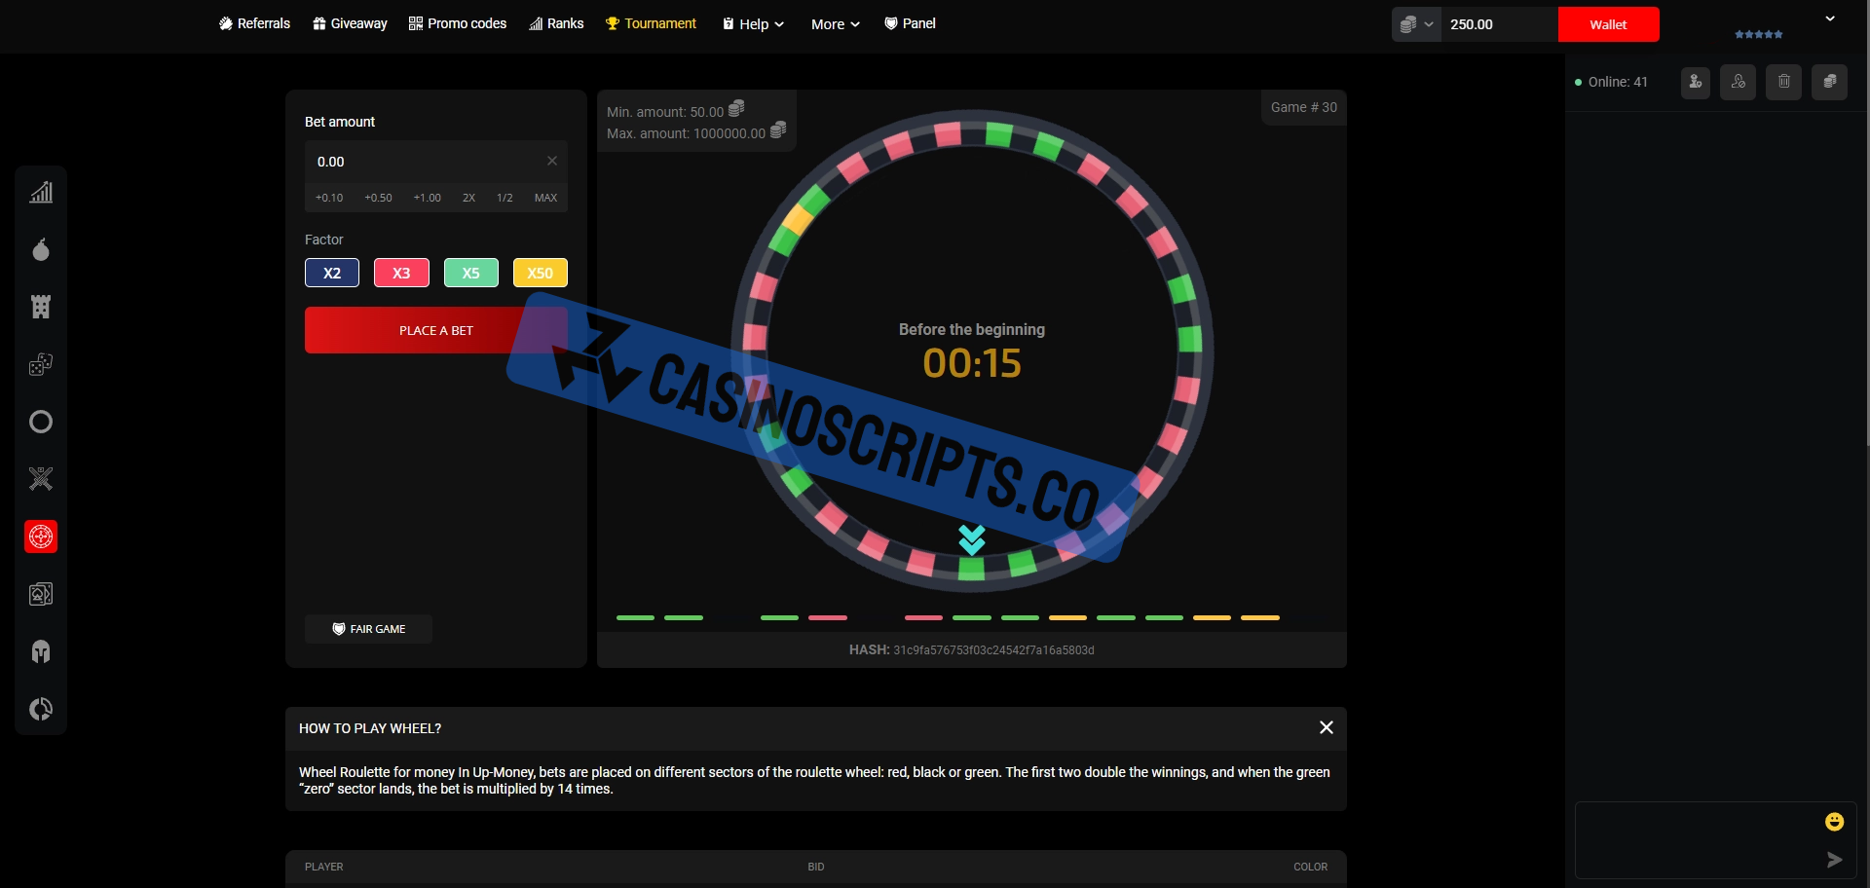Open the red Wallet button
The height and width of the screenshot is (888, 1870).
coord(1608,24)
